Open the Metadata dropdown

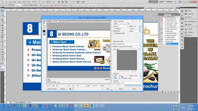[x=129, y=47]
